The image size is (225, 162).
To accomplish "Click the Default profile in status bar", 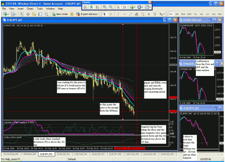I will point(72,159).
